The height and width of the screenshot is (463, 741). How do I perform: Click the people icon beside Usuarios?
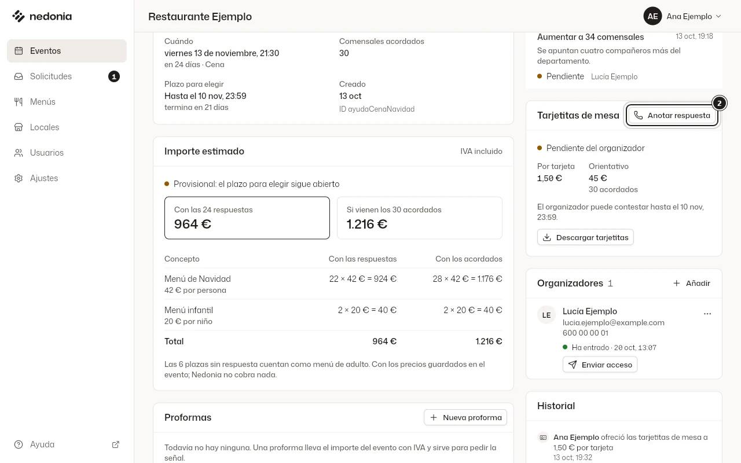[x=19, y=153]
